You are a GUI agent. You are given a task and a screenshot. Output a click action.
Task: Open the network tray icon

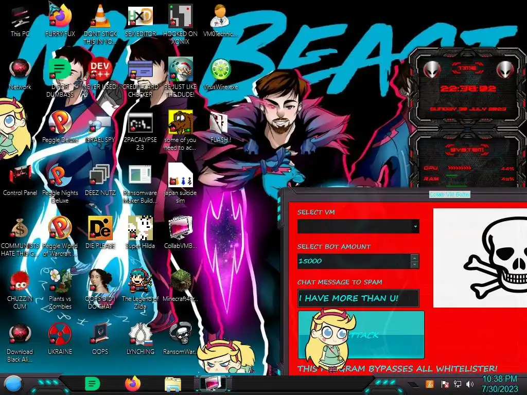pyautogui.click(x=457, y=384)
